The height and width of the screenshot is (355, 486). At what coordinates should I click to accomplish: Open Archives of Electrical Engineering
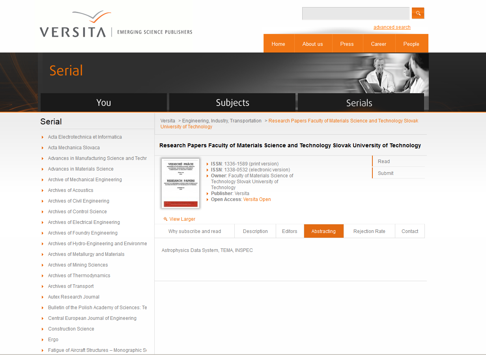[84, 222]
